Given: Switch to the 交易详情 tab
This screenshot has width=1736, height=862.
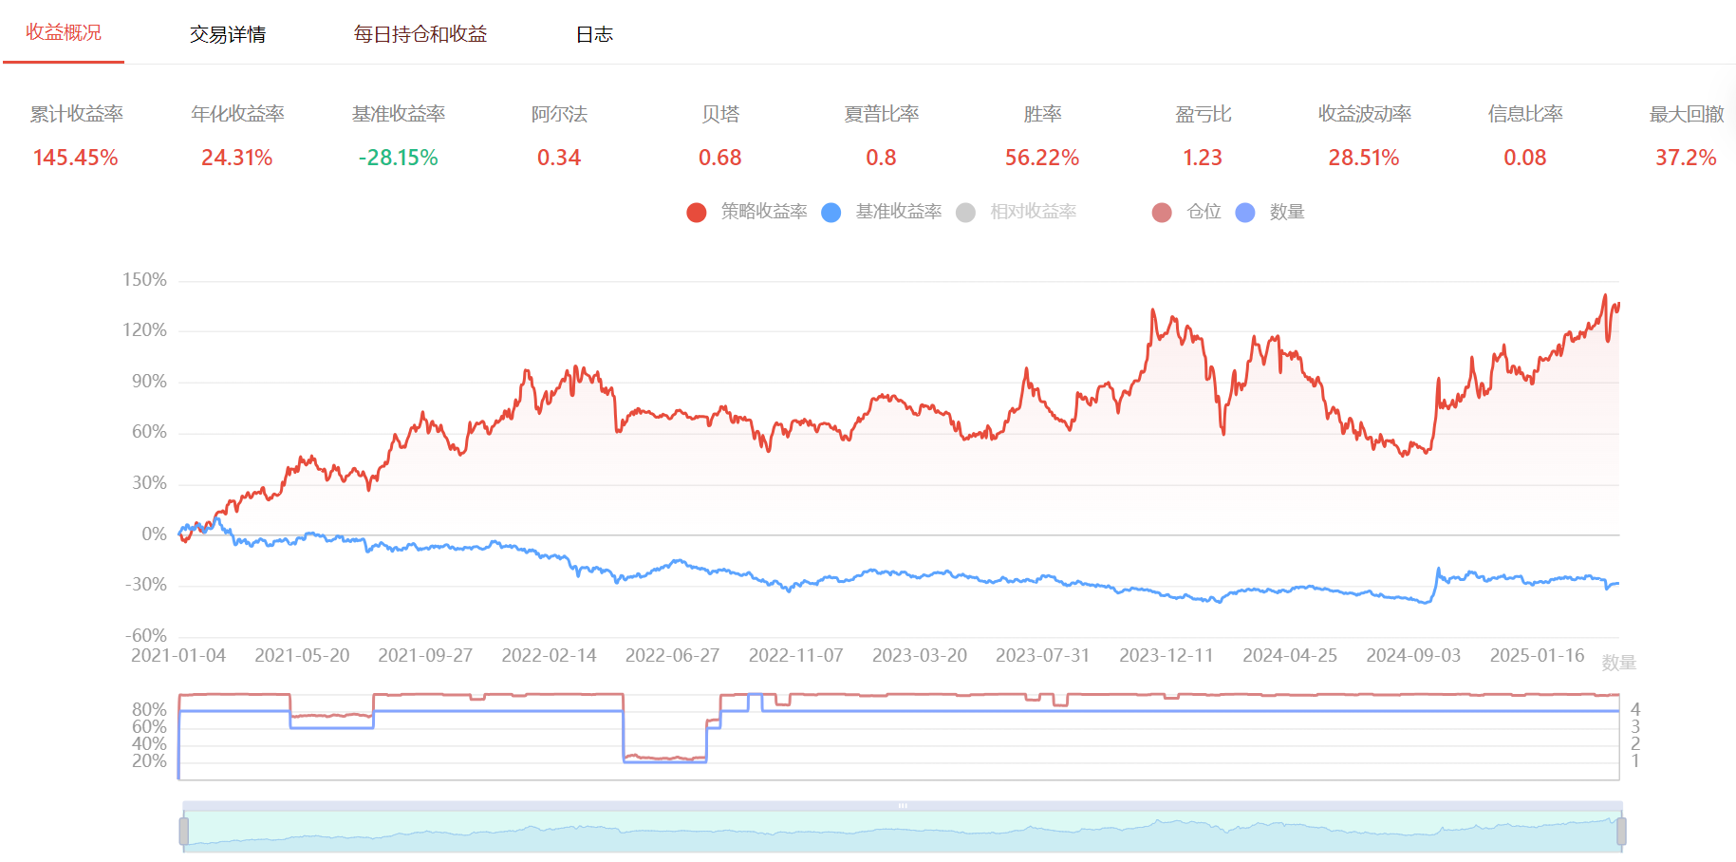Looking at the screenshot, I should [228, 34].
